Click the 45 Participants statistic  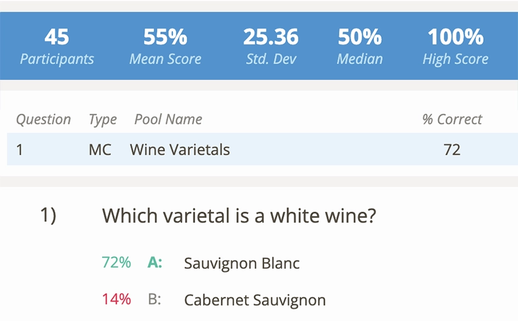click(x=57, y=47)
